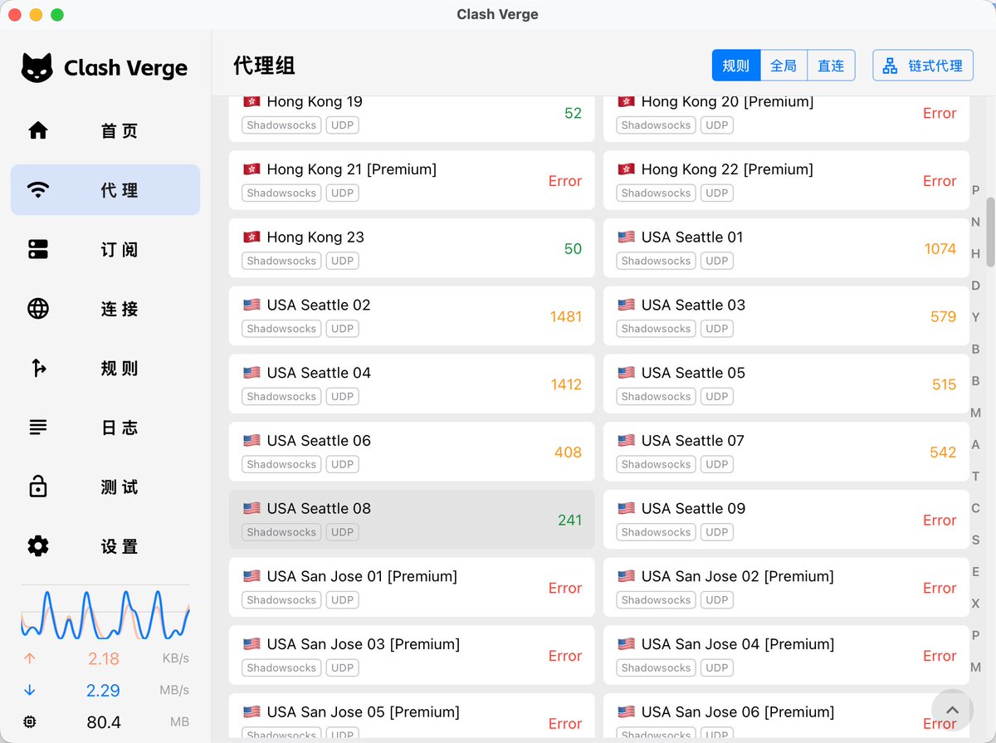996x743 pixels.
Task: Open the 首页 home page label
Action: pos(120,131)
